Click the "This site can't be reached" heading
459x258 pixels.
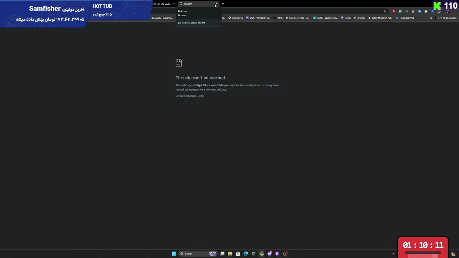point(200,78)
